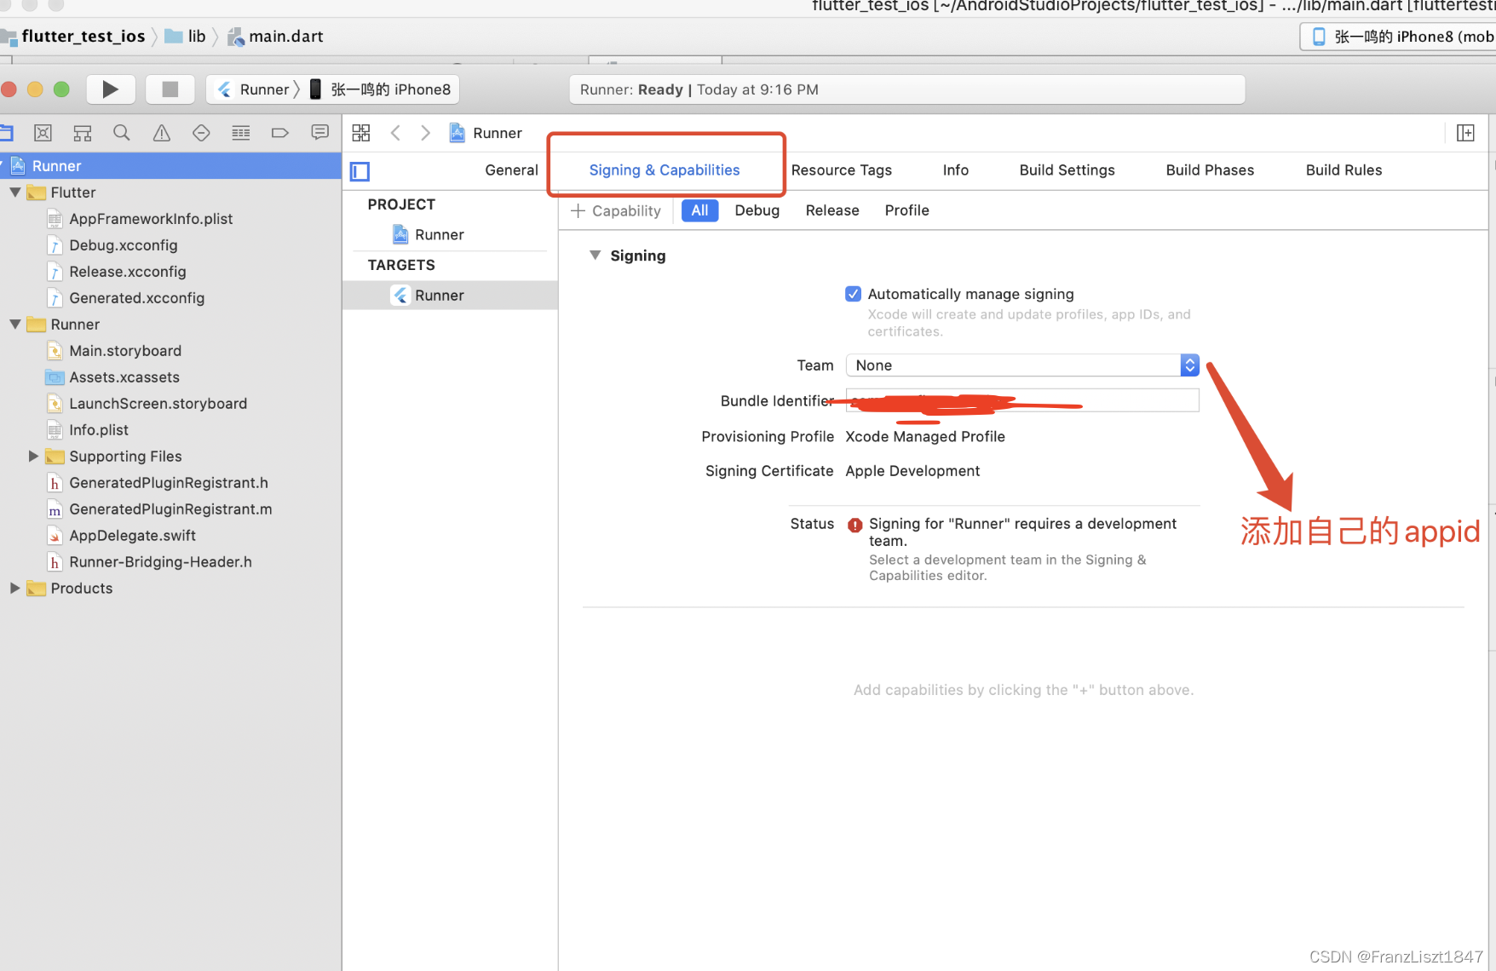Open the breakpoint navigator icon
This screenshot has width=1496, height=971.
pyautogui.click(x=280, y=133)
